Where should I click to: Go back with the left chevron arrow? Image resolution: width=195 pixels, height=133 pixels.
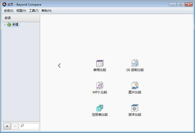59,65
